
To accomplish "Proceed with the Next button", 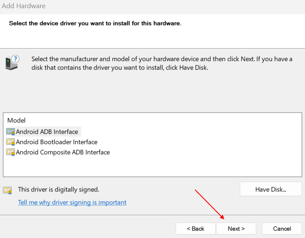I will pos(236,229).
